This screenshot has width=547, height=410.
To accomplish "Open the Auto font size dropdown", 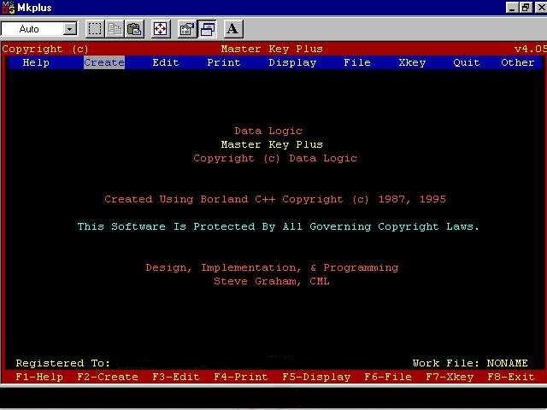I will 70,29.
